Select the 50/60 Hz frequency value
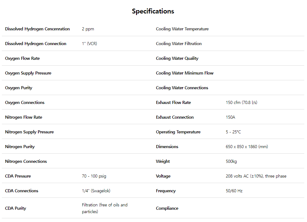The image size is (307, 222). 234,191
